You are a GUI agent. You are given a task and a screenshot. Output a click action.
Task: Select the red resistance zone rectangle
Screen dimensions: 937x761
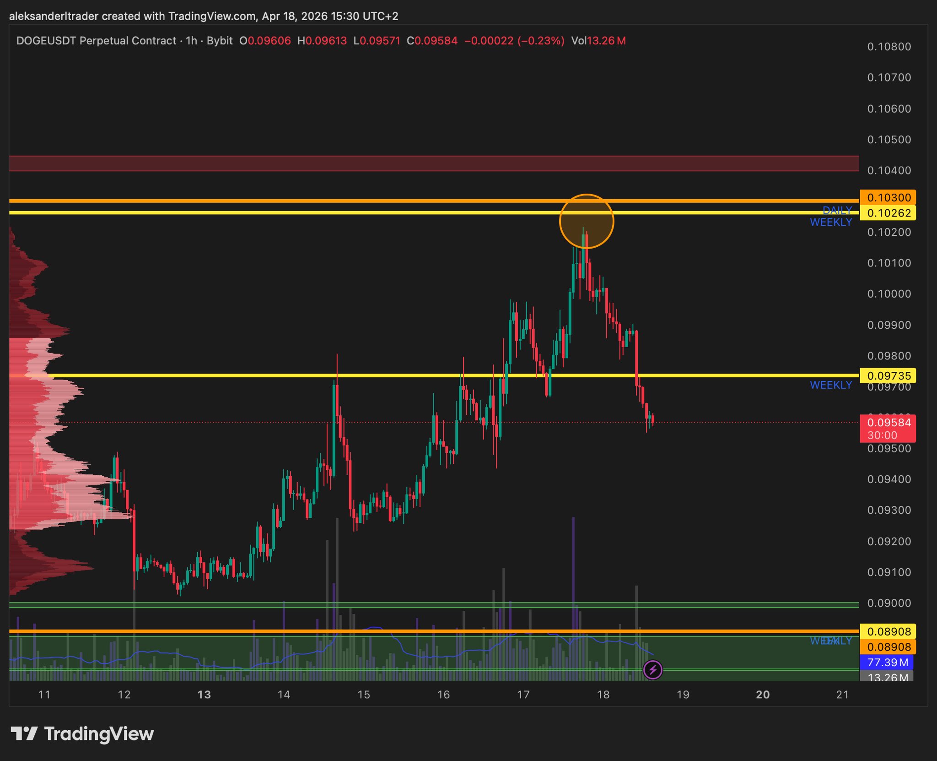click(x=434, y=163)
